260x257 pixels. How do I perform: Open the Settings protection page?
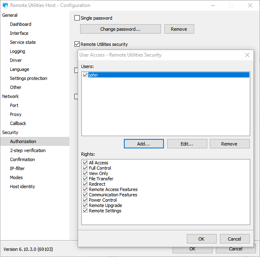coord(29,78)
